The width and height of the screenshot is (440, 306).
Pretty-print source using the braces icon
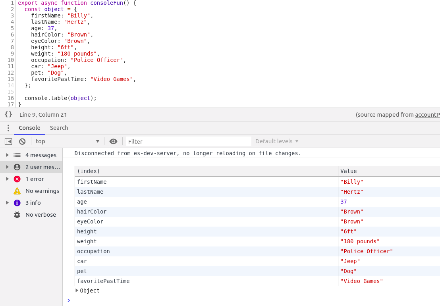[8, 114]
